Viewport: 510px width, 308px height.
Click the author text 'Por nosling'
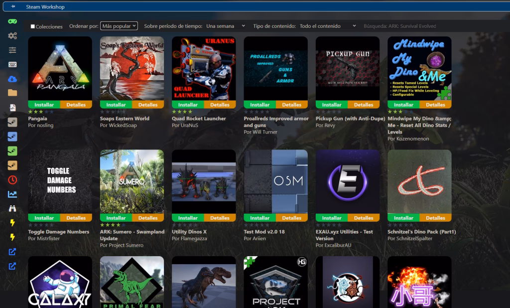(41, 126)
